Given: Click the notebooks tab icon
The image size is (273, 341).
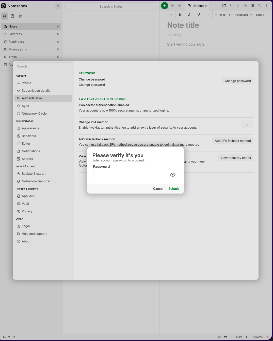Looking at the screenshot, I should pyautogui.click(x=12, y=16).
